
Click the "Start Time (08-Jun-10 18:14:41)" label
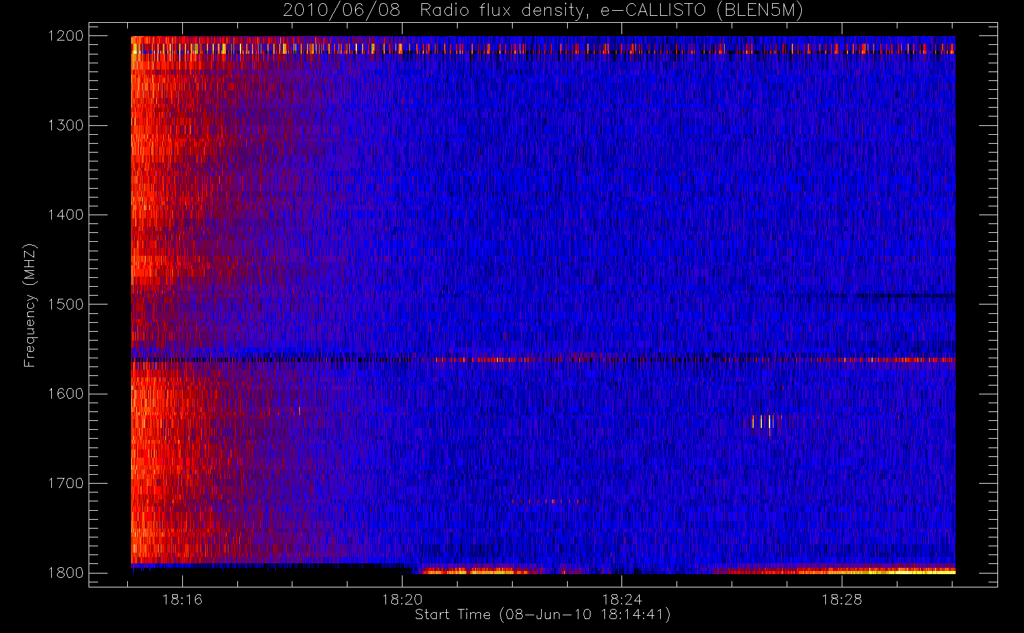coord(542,615)
